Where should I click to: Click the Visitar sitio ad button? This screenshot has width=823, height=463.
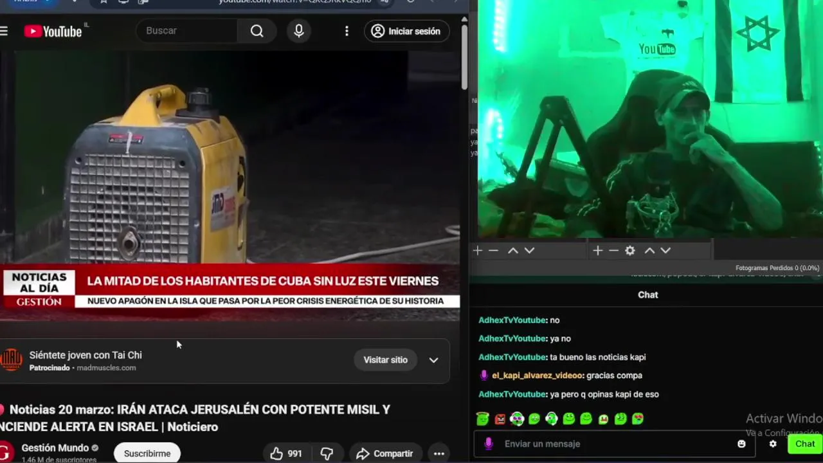tap(386, 359)
